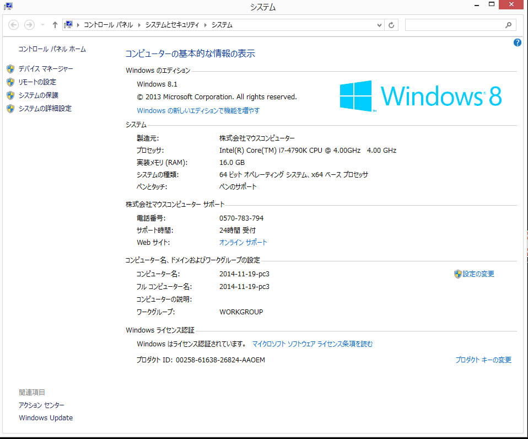This screenshot has height=439, width=528.
Task: Open help with the blue question mark
Action: [x=517, y=42]
